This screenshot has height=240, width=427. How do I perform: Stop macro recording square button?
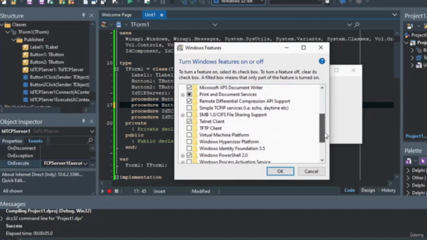(x=117, y=191)
